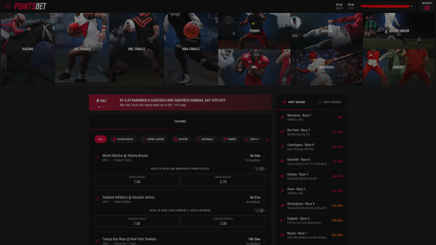Open Bro Park - Race 7
This screenshot has width=436, height=245.
[311, 132]
